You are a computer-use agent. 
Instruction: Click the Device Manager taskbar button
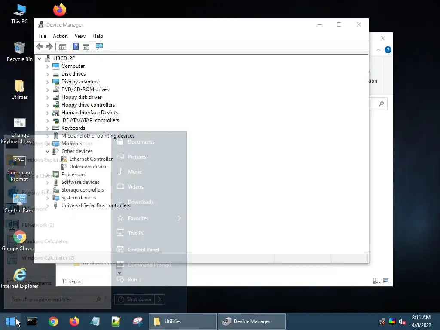click(x=252, y=321)
